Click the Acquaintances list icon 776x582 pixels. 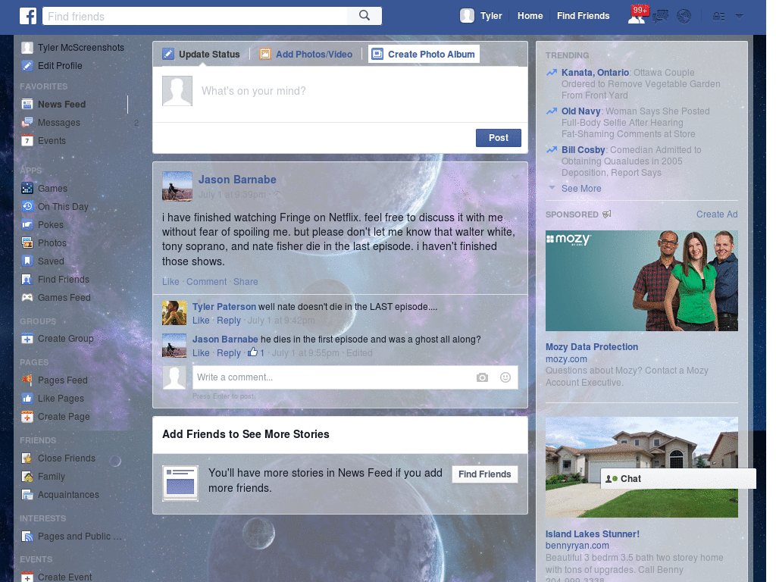[27, 494]
